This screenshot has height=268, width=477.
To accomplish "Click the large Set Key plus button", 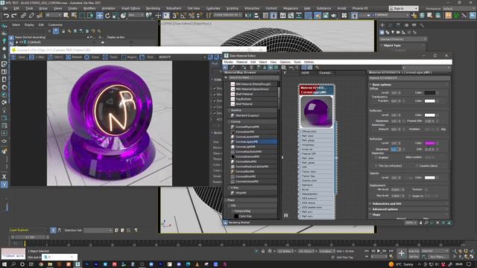I will pos(402,253).
